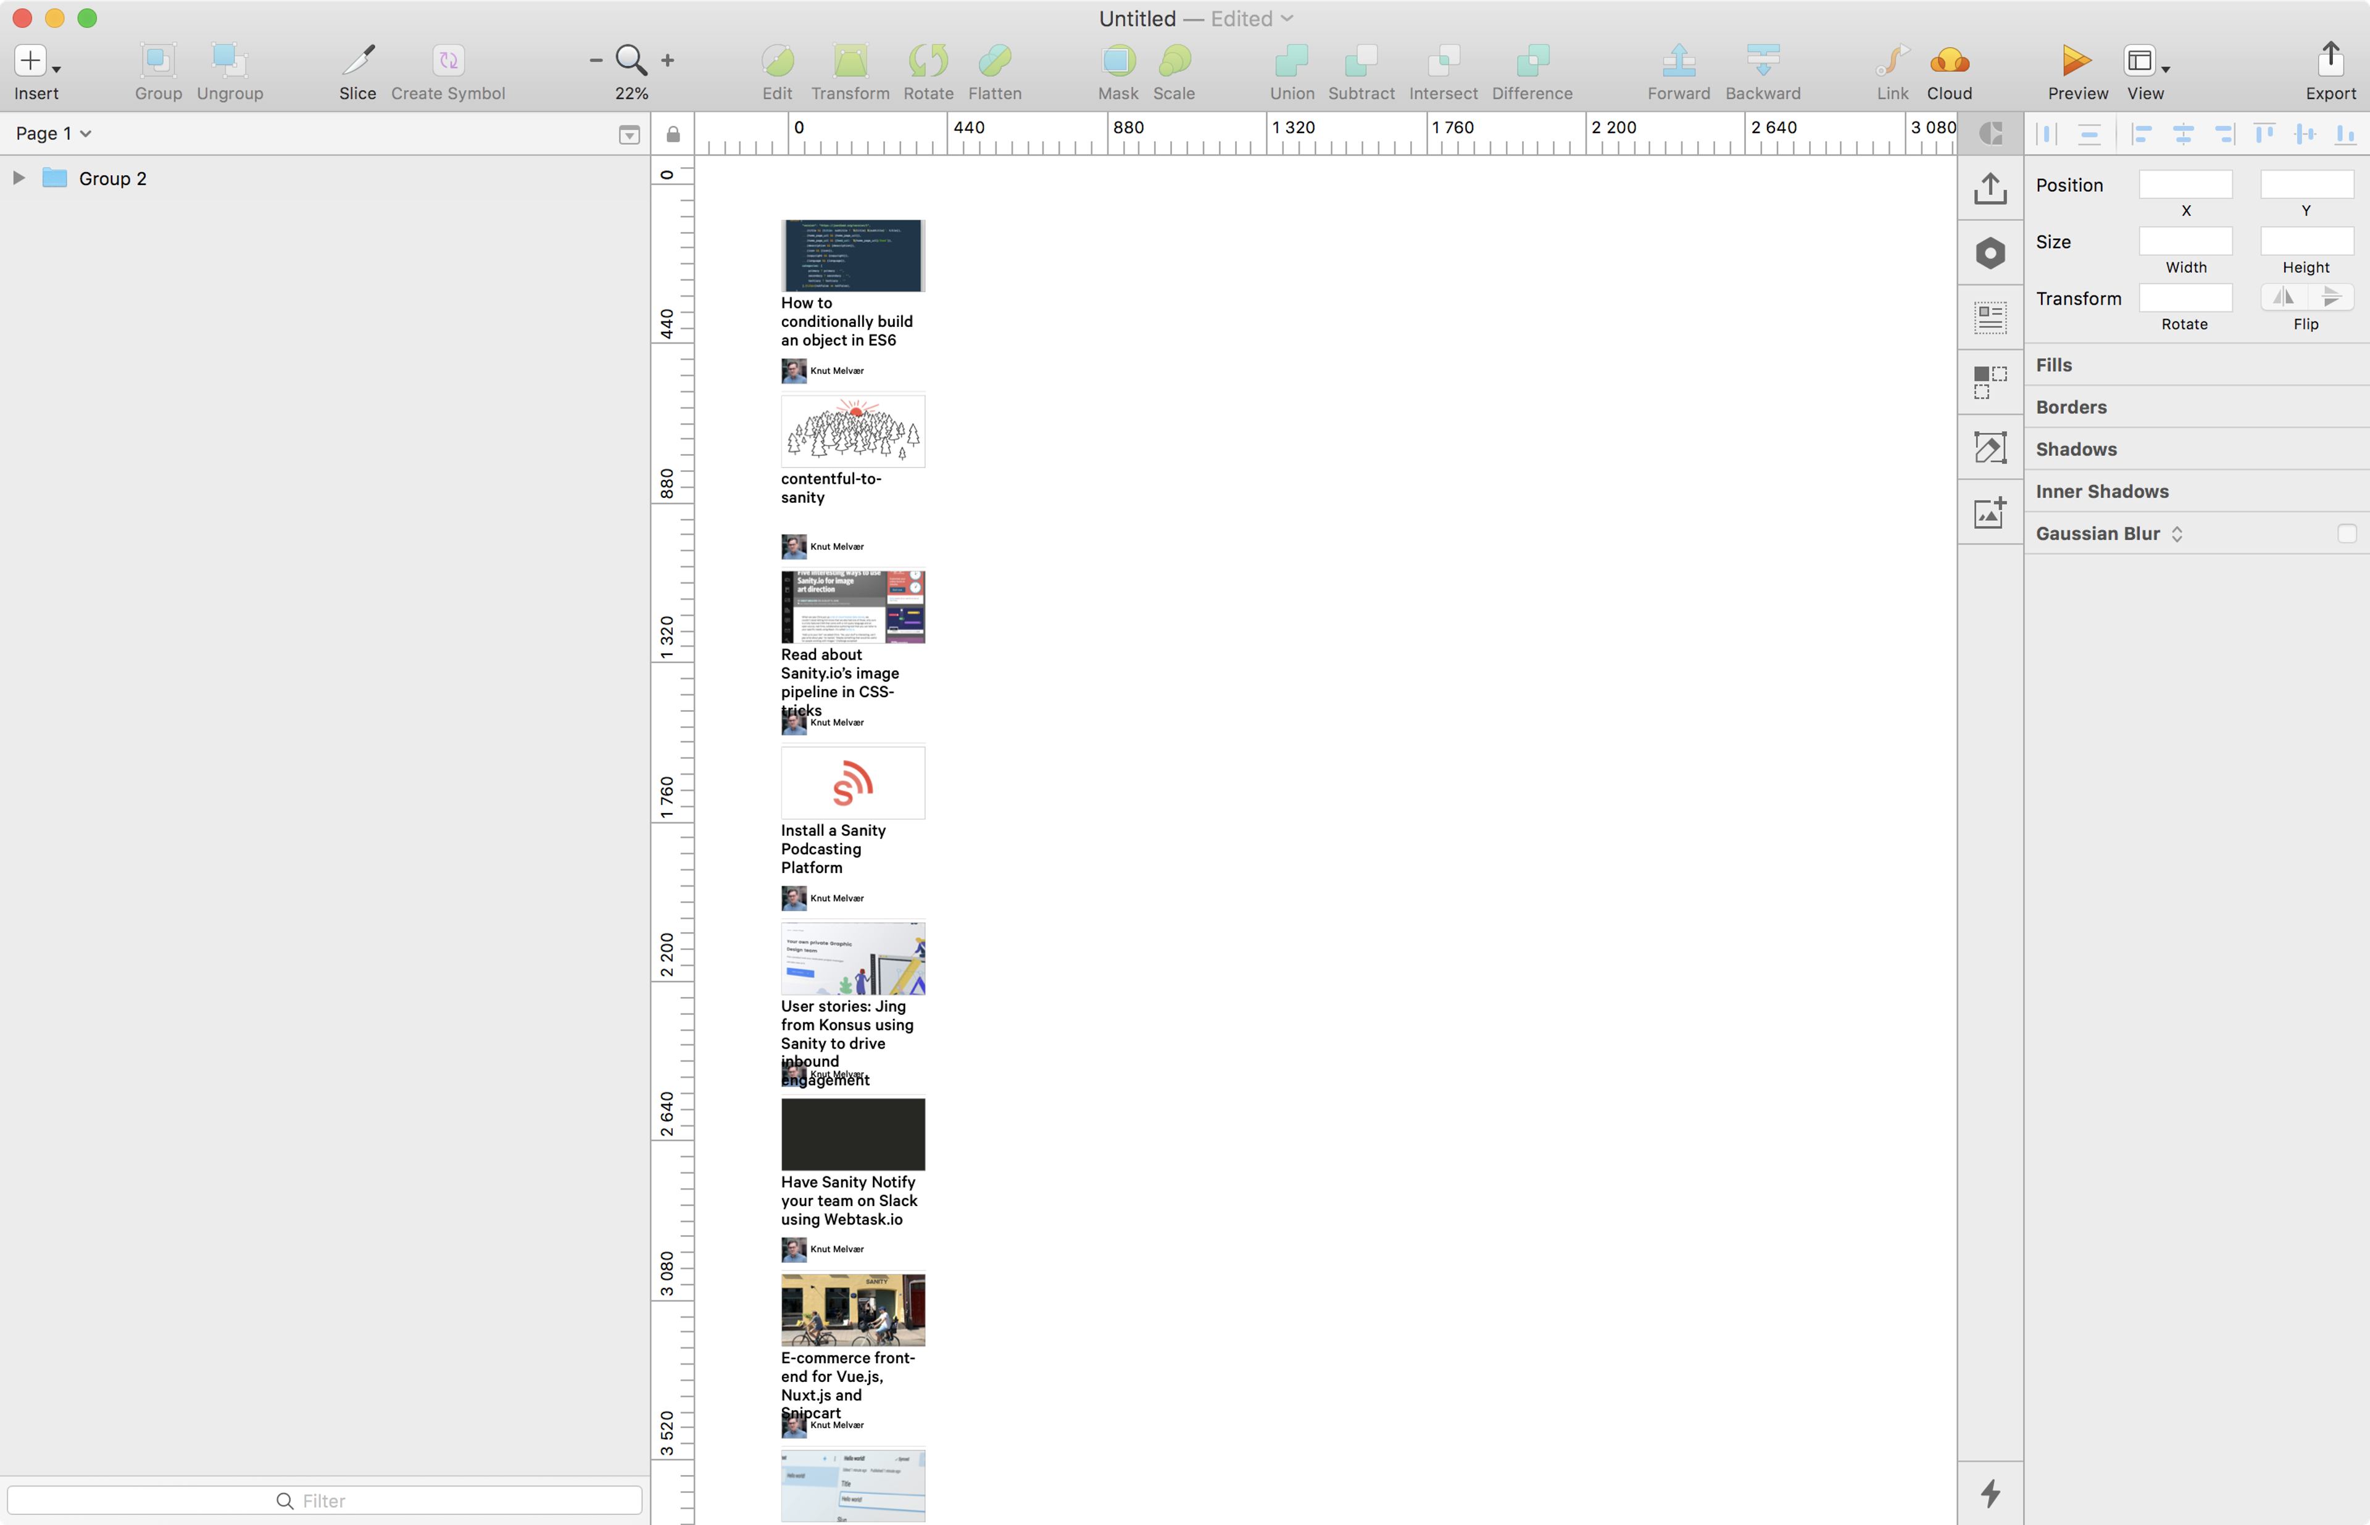The width and height of the screenshot is (2370, 1525).
Task: Select the Slice knife tool
Action: pos(357,62)
